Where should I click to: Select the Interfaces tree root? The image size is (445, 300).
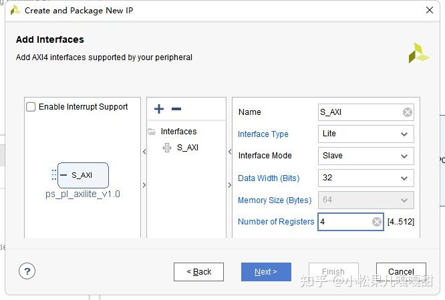pos(178,132)
